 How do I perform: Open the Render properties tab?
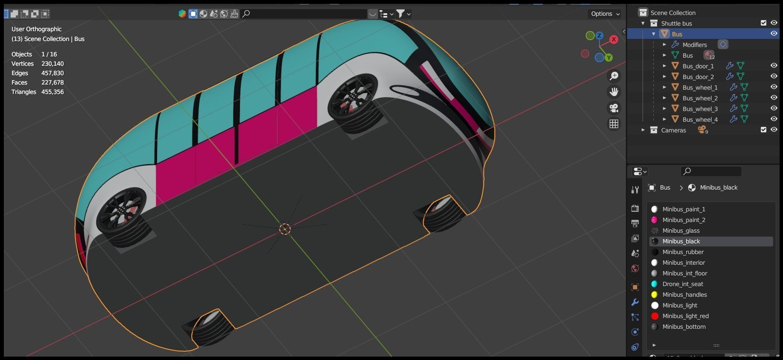(635, 208)
